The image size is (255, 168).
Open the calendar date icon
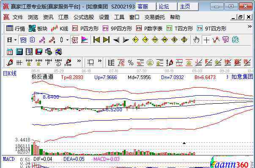tap(10, 52)
